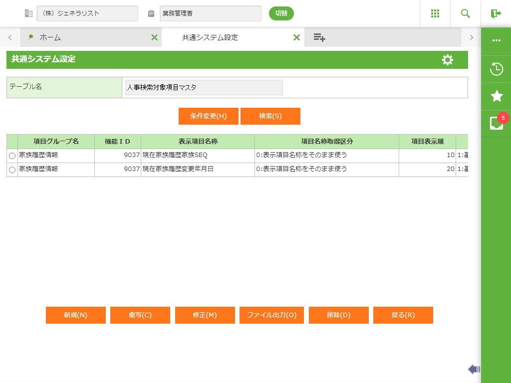Click the three-dot more options icon

(x=496, y=41)
